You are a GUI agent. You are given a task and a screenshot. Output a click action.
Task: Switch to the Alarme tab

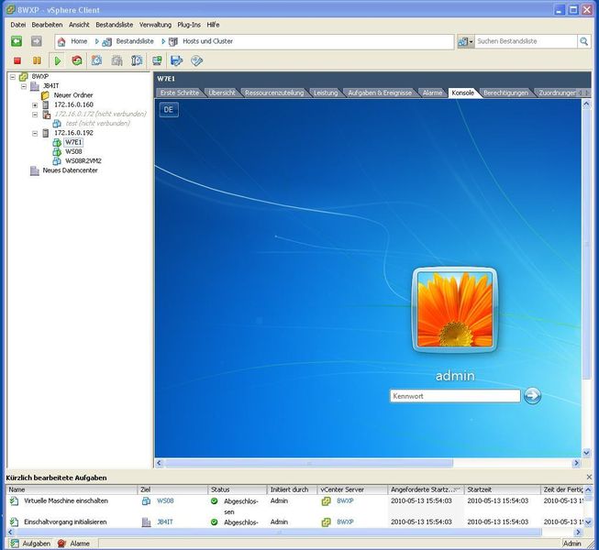coord(432,93)
